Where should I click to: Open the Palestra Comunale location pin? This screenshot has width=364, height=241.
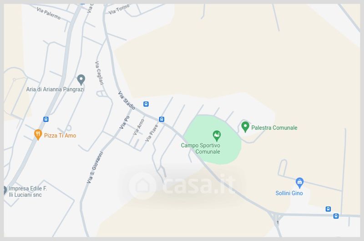coord(245,127)
